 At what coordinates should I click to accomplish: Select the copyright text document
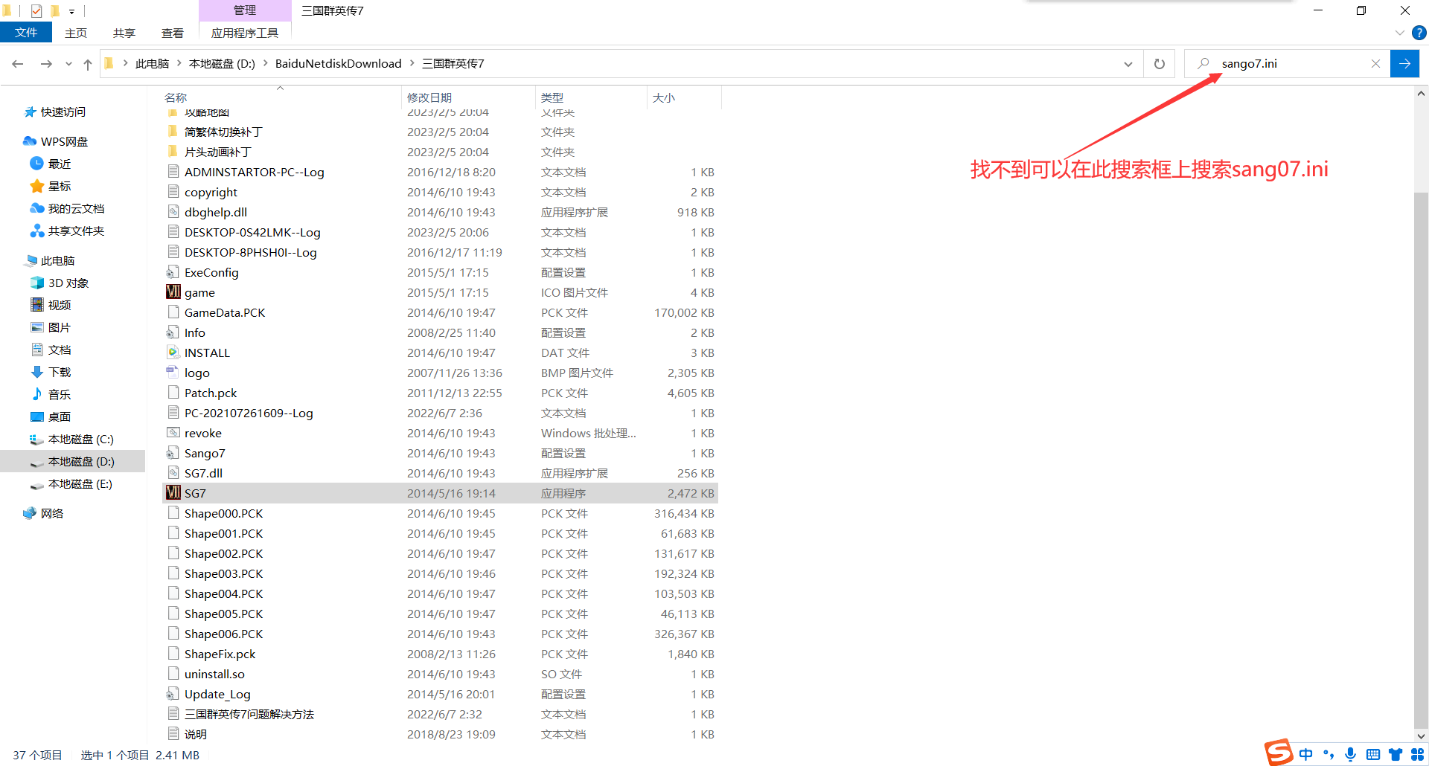tap(440, 192)
